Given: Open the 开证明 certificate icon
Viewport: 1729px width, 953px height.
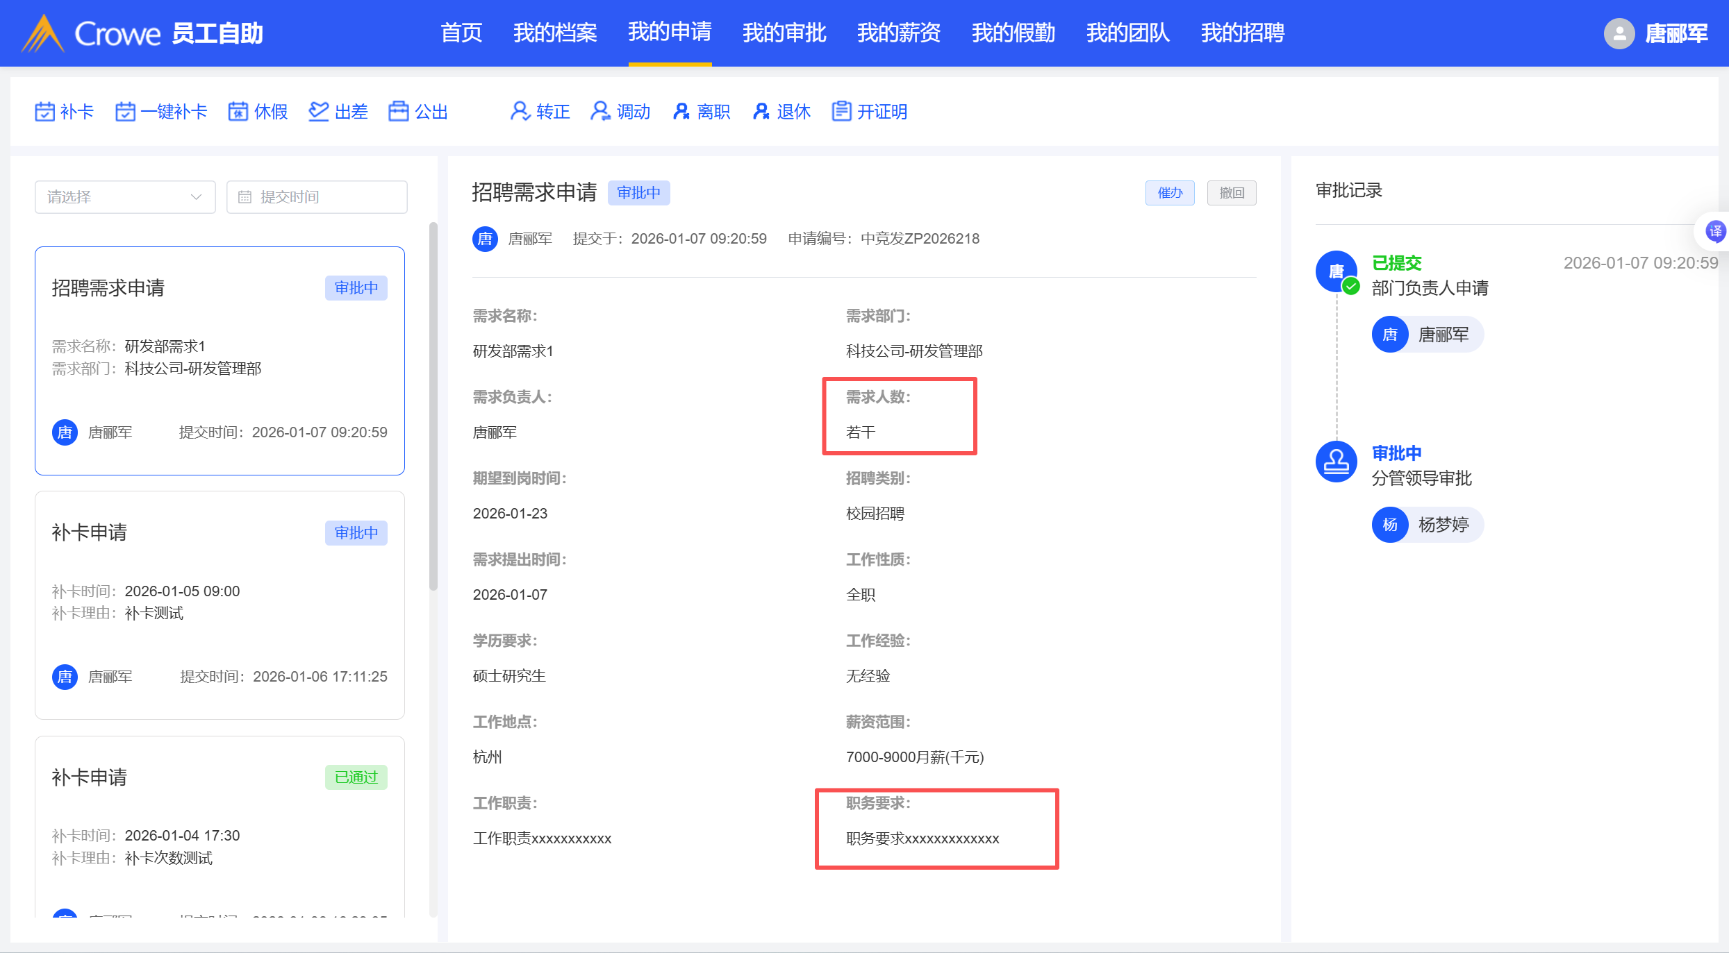Looking at the screenshot, I should pyautogui.click(x=841, y=111).
